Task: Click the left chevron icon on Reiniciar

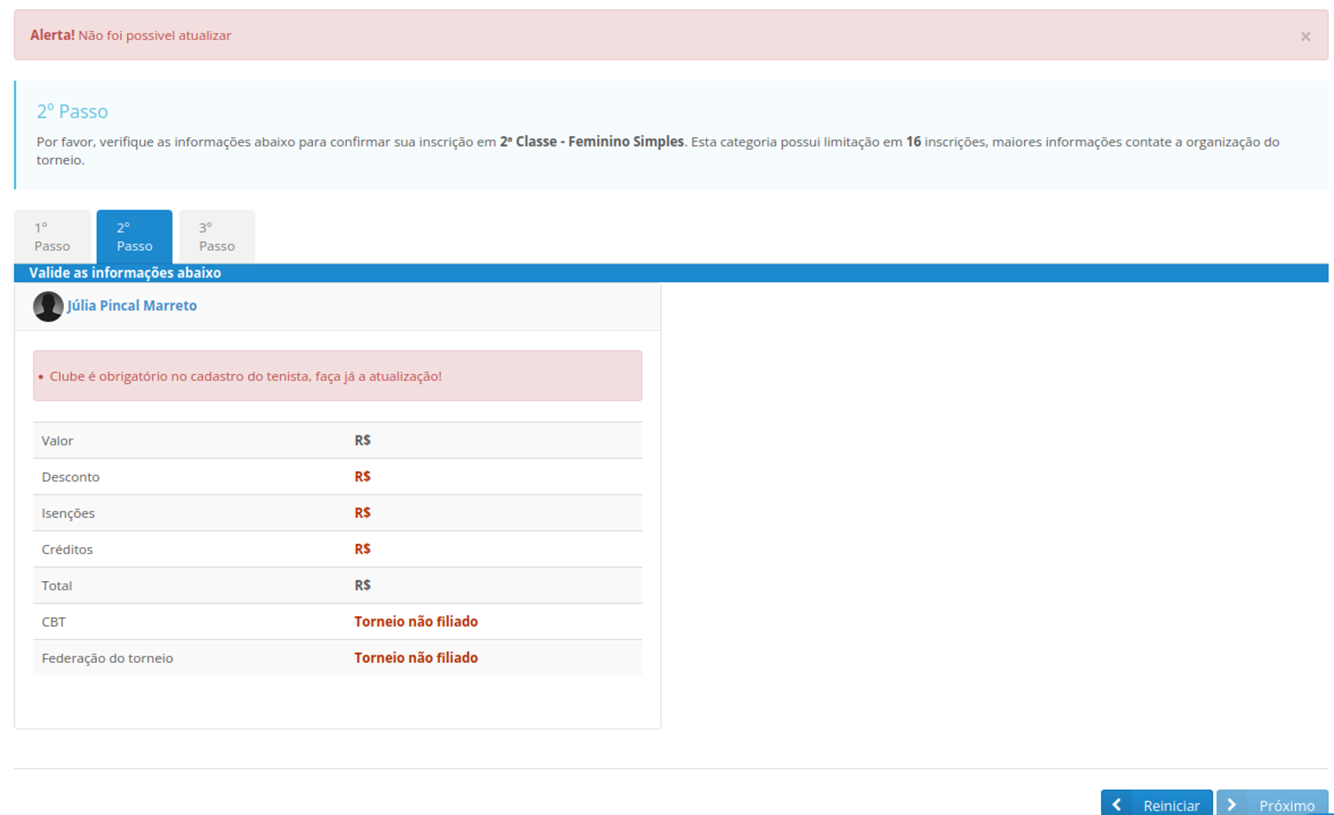Action: [1117, 804]
